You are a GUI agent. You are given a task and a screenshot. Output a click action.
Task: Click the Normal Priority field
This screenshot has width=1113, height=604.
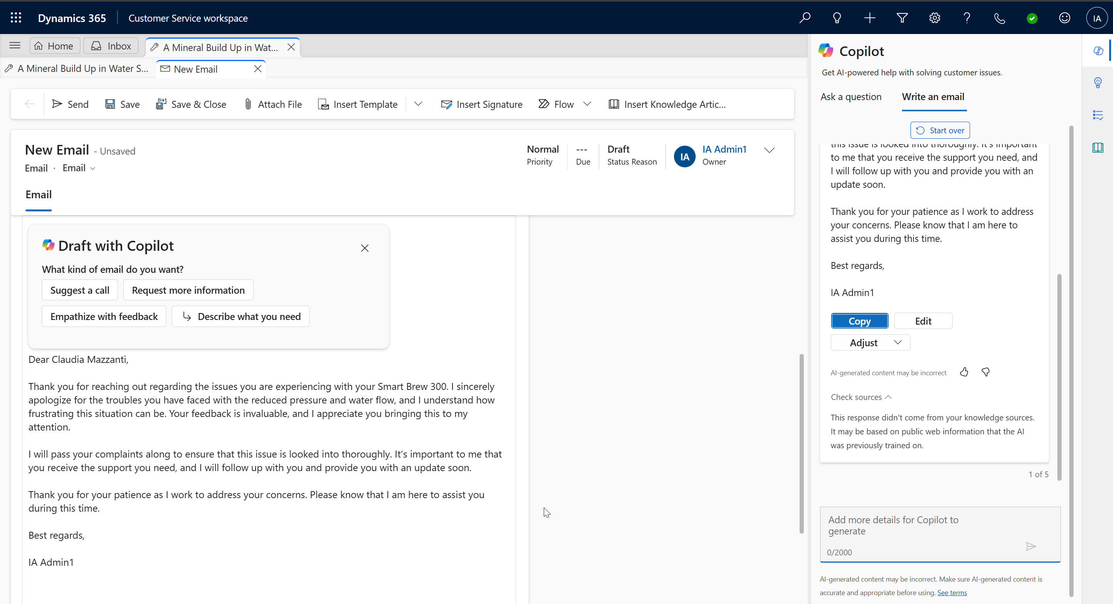pos(542,155)
